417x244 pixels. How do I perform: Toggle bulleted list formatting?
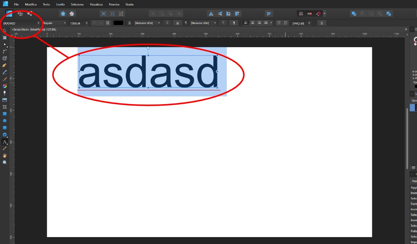click(279, 23)
